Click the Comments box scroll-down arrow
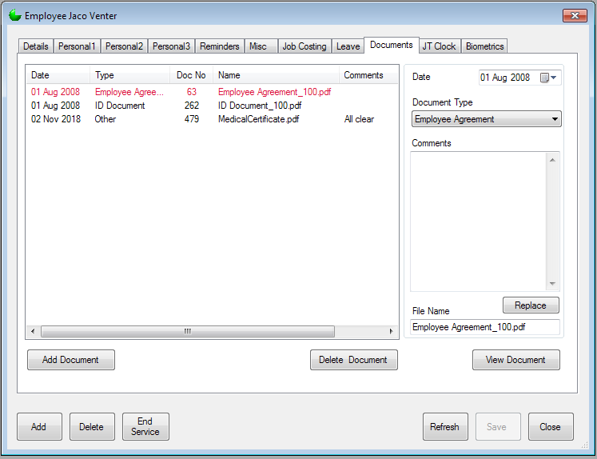The image size is (597, 459). pos(552,284)
